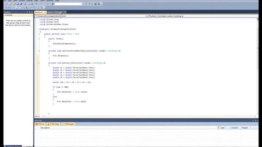Screen dimensions: 262x147
Task: Open the editor zoom percentage dropdown
Action: tap(43, 116)
